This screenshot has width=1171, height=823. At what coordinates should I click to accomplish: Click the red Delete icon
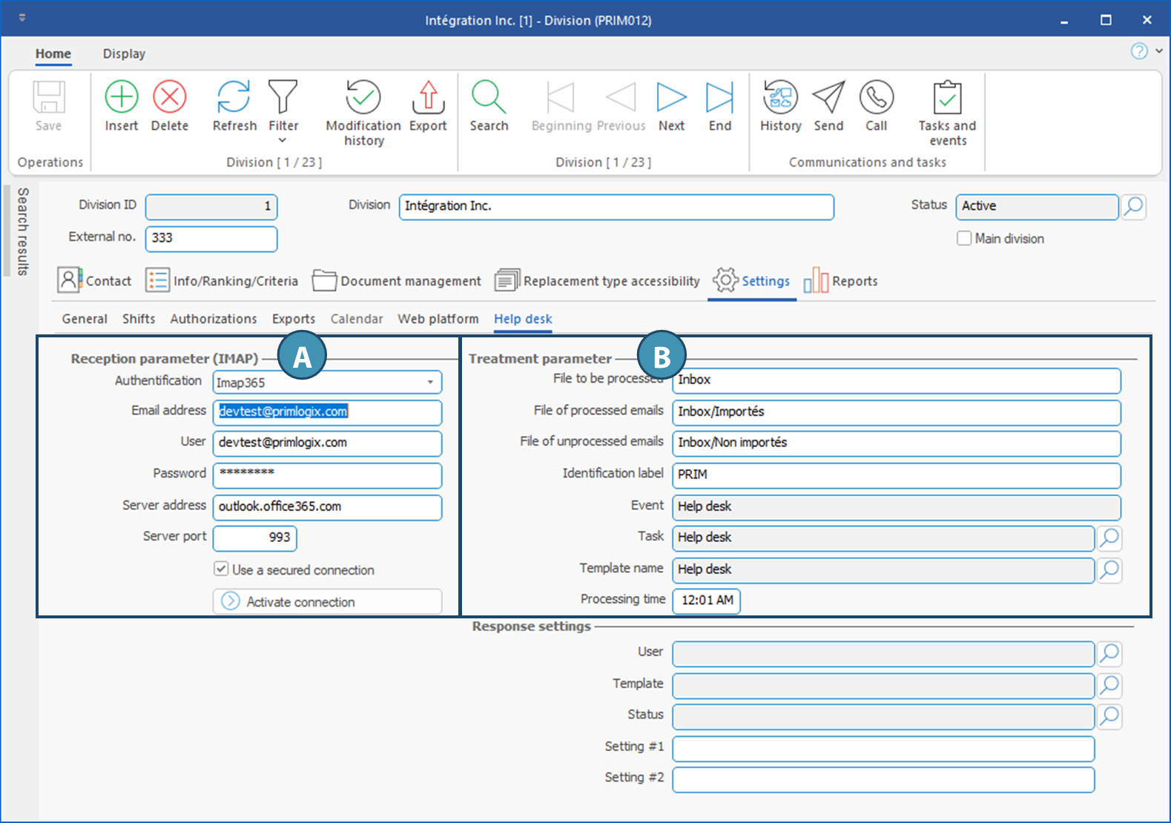[169, 97]
